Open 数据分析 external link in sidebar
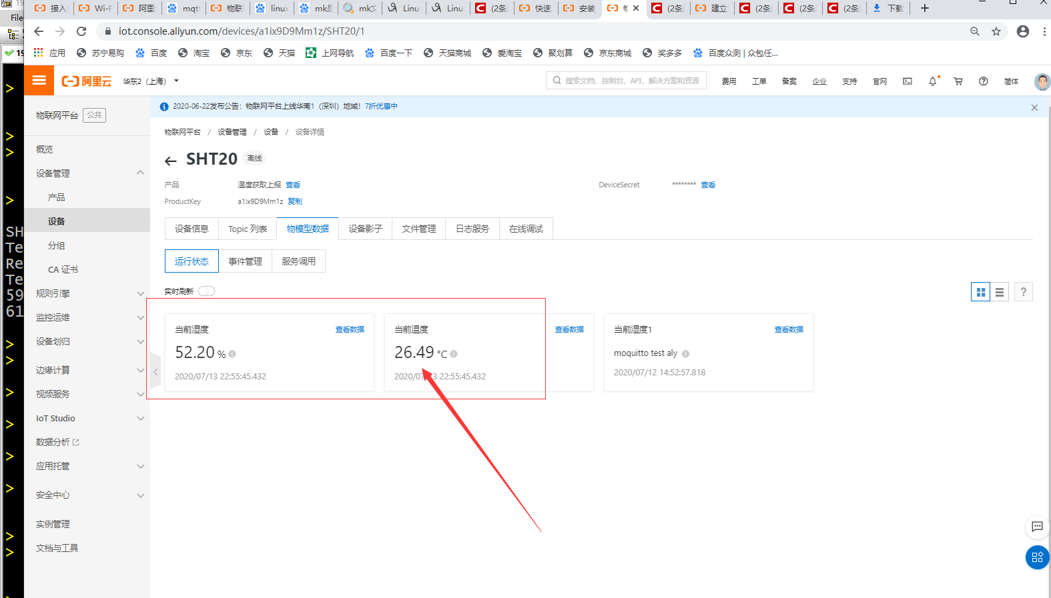This screenshot has width=1051, height=598. tap(57, 442)
